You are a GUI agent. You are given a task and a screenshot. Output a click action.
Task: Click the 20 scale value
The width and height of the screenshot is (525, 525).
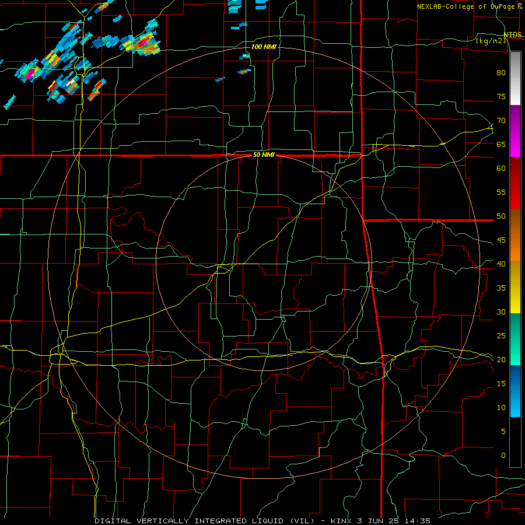tap(501, 359)
